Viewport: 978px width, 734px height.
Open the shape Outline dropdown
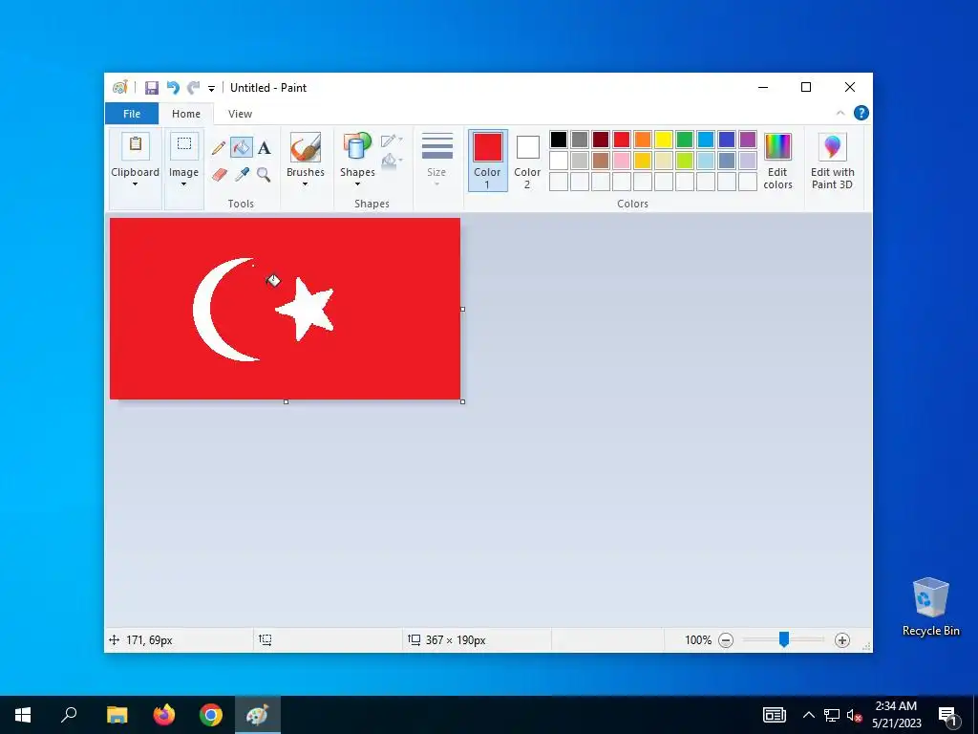(392, 140)
